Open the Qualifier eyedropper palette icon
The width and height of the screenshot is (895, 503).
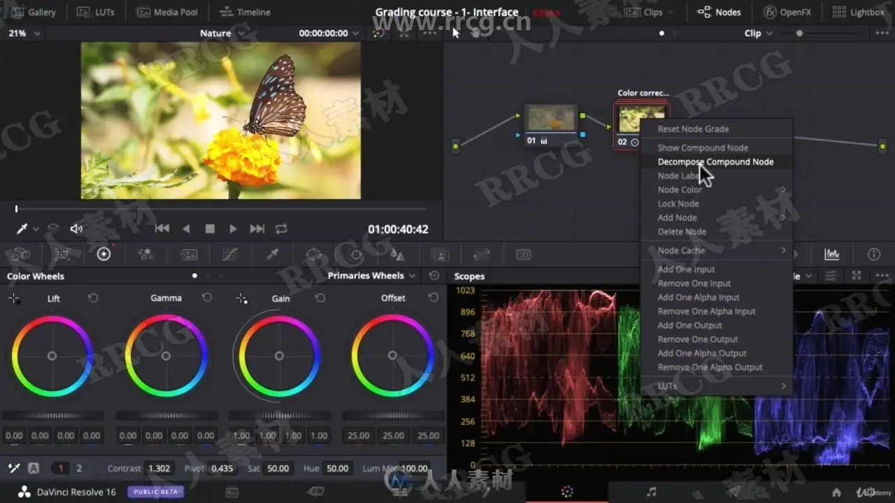point(272,254)
